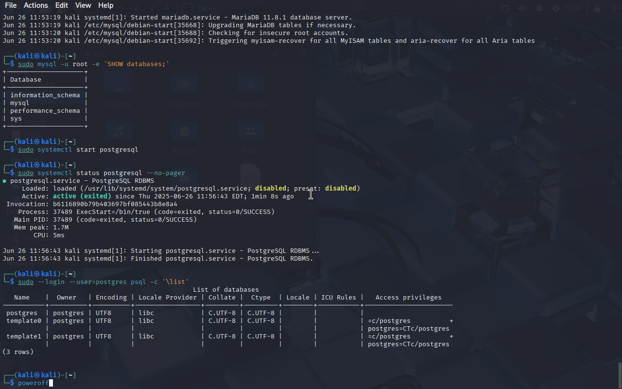Click the 'Ctype' column header
622x389 pixels.
(261, 298)
